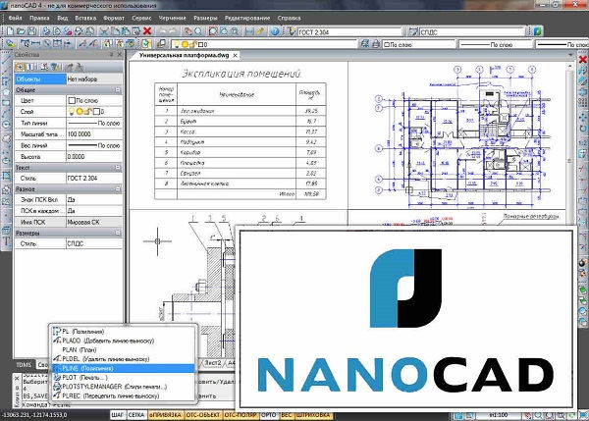Click the text tool T icon in left toolbar
589x421 pixels.
7,241
